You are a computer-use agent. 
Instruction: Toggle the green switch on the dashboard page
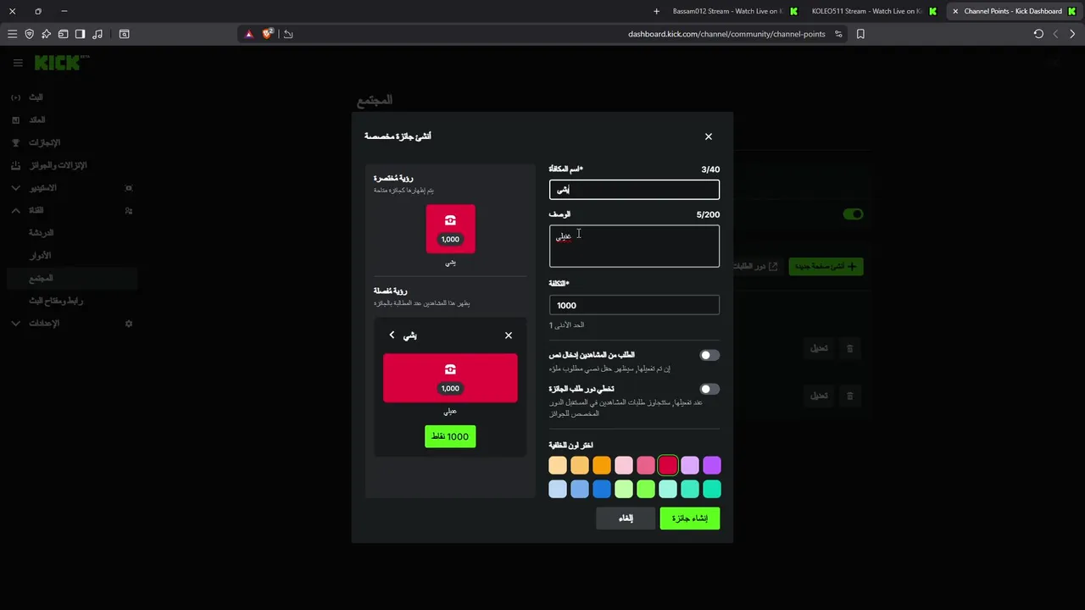pos(853,214)
